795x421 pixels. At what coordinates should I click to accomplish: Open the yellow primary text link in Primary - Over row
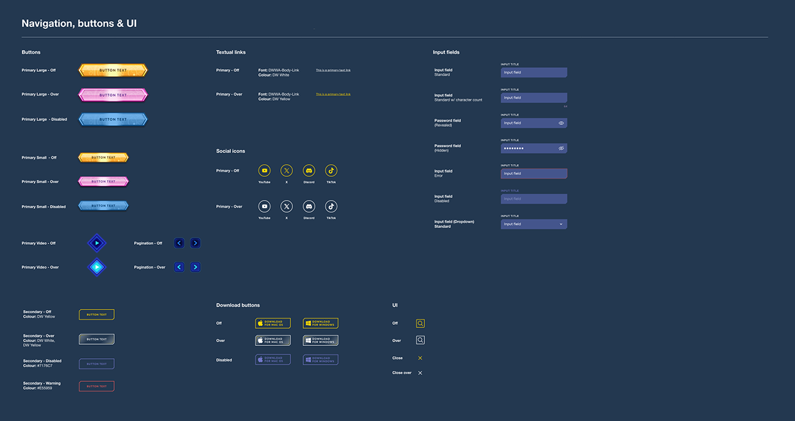click(x=333, y=94)
